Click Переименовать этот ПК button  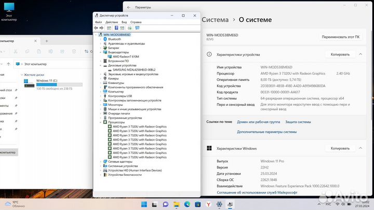[340, 37]
